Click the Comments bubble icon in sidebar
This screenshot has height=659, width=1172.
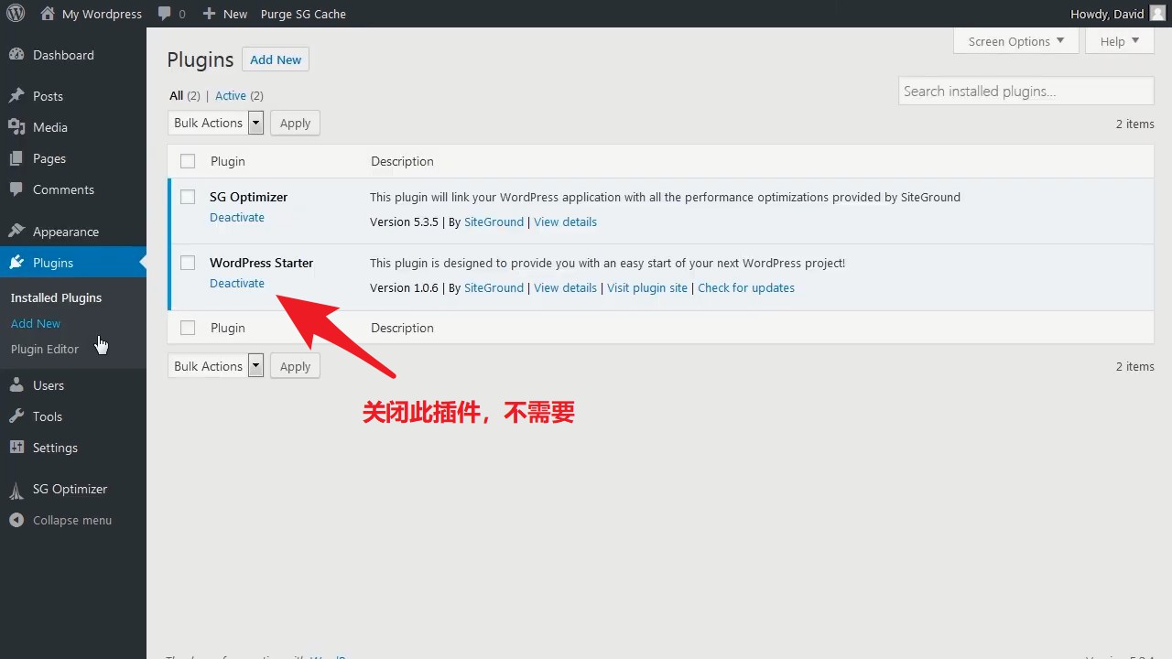point(16,189)
